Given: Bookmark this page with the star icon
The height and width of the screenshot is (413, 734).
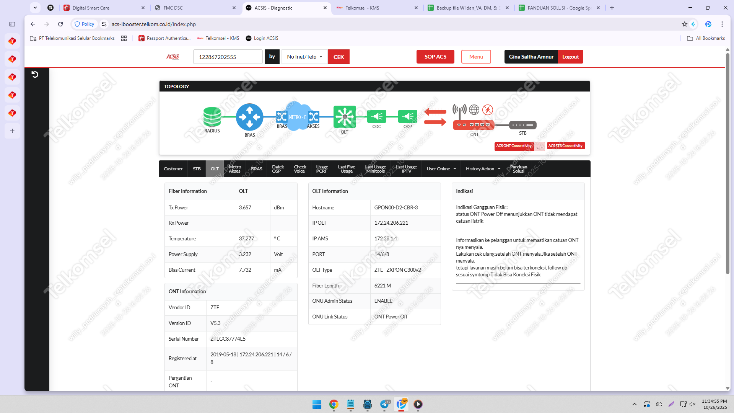Looking at the screenshot, I should pos(684,24).
